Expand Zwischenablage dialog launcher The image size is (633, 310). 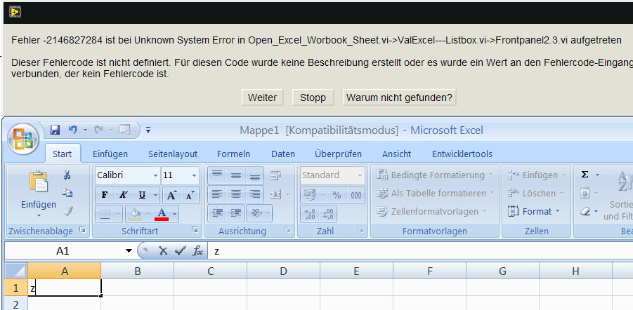tap(82, 230)
